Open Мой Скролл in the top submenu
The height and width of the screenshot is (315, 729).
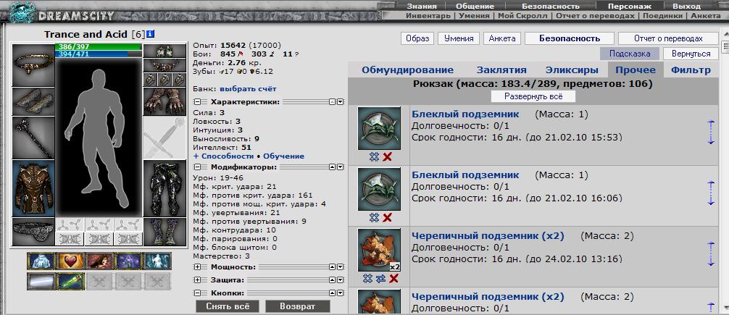point(522,15)
